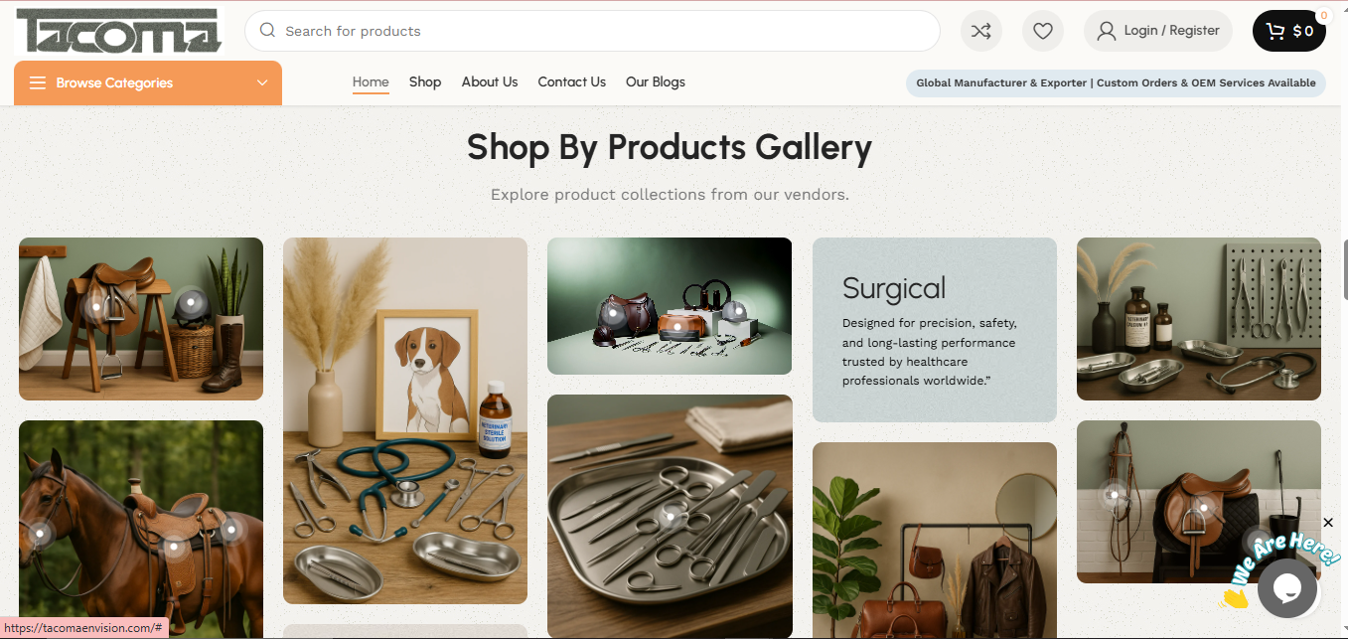Open the shopping cart showing $0
This screenshot has height=639, width=1348.
point(1289,31)
